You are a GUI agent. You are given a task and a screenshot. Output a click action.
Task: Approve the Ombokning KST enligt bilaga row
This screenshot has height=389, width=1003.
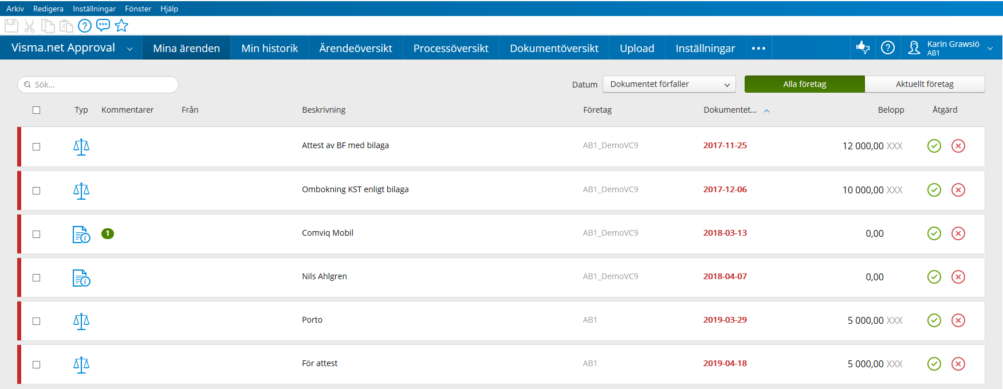934,190
